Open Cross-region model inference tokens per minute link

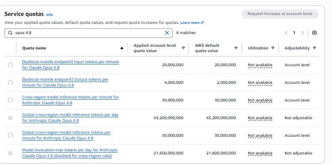pos(70,100)
